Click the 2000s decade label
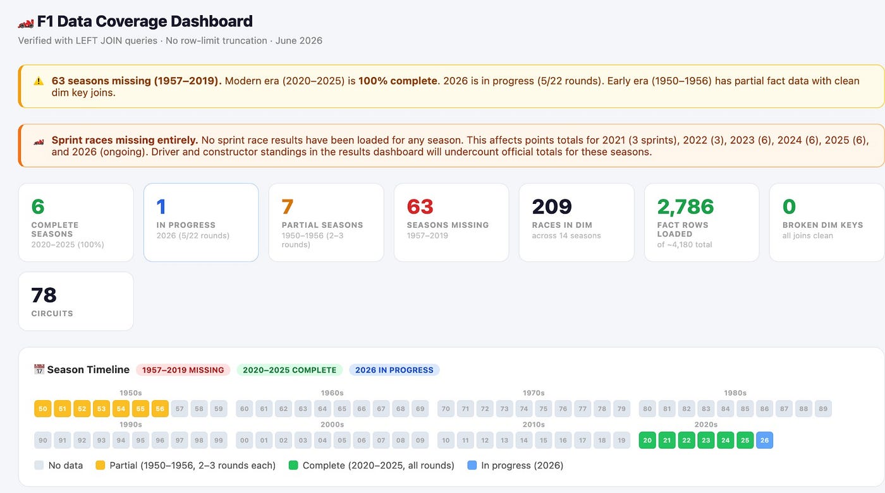This screenshot has width=885, height=493. tap(333, 425)
